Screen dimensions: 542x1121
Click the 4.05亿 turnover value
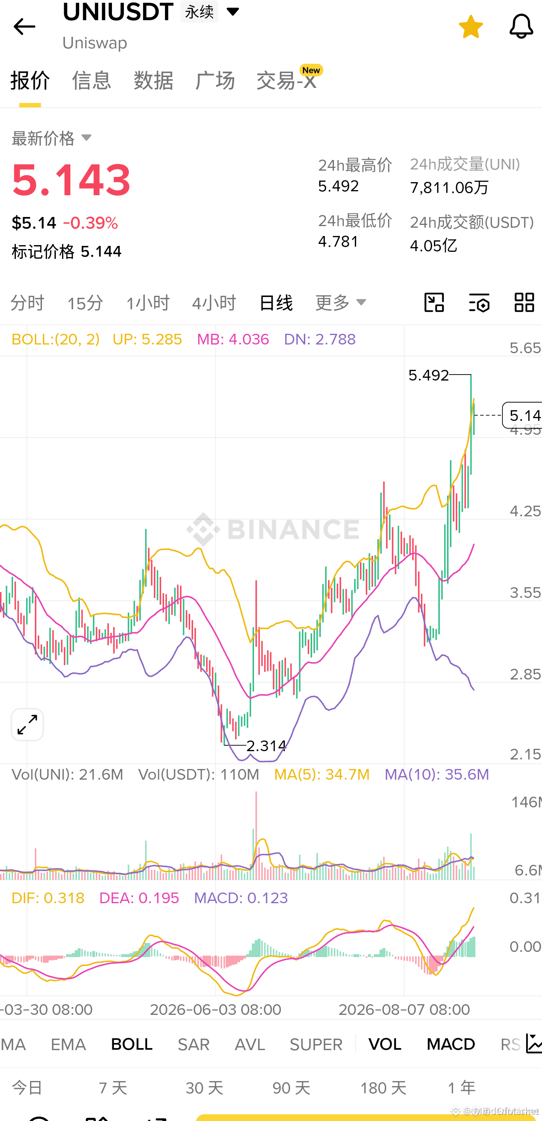433,246
